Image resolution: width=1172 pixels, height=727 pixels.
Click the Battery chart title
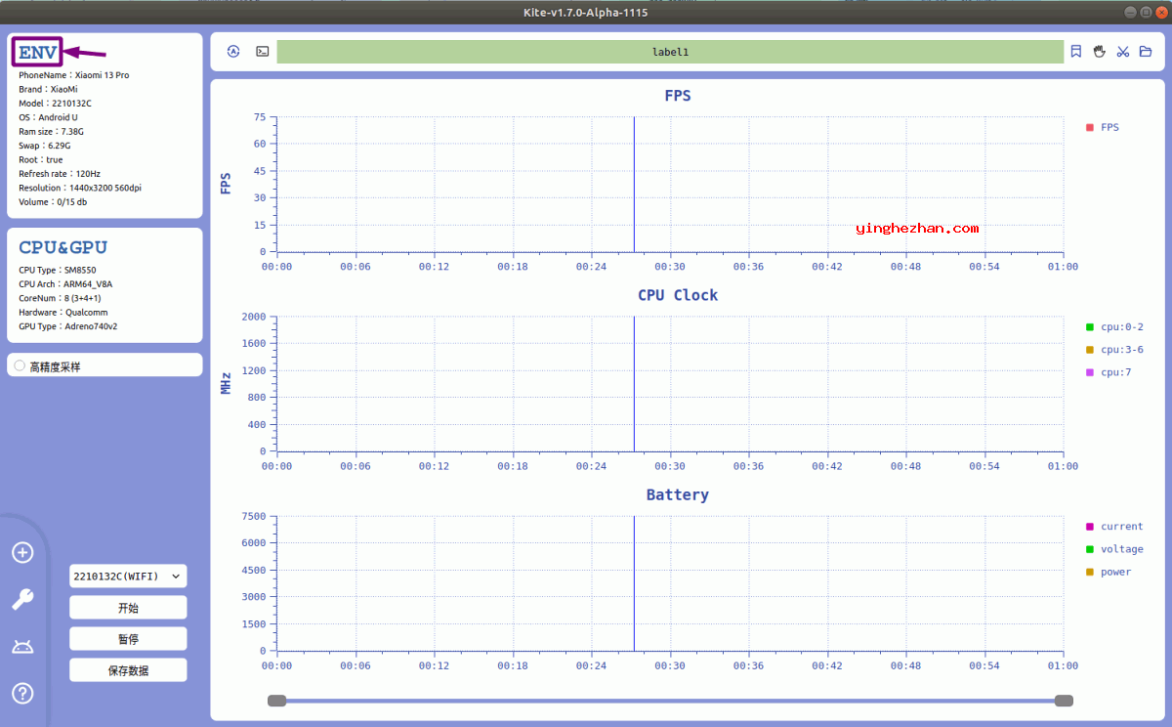point(678,495)
